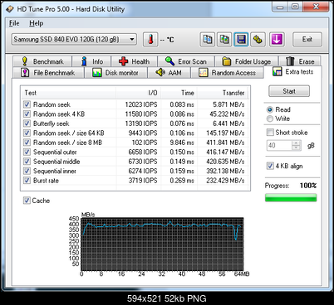
Task: Open the Help menu
Action: [x=37, y=23]
